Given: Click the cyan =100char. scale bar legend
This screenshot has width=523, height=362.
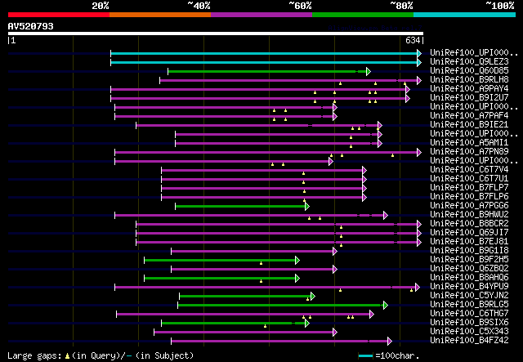Looking at the screenshot, I should point(365,356).
